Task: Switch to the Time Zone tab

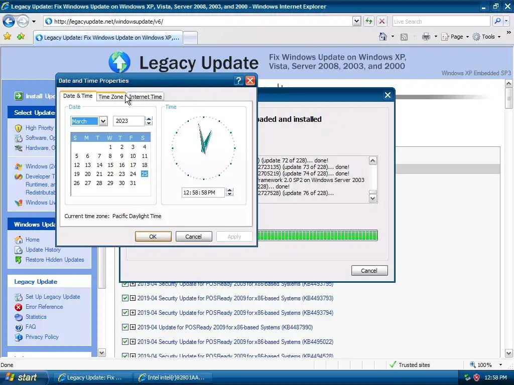Action: [111, 97]
